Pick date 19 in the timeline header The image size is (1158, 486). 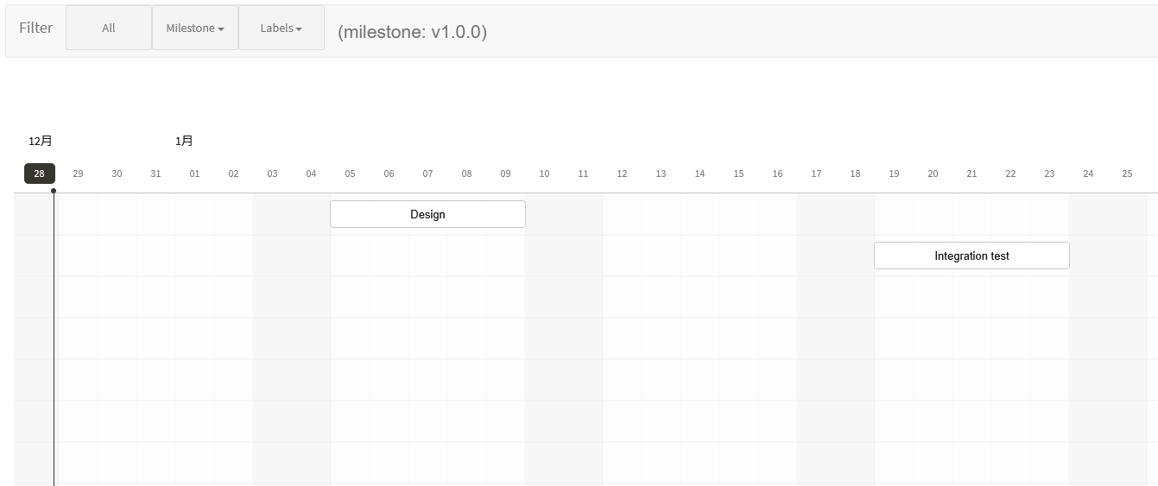coord(894,174)
